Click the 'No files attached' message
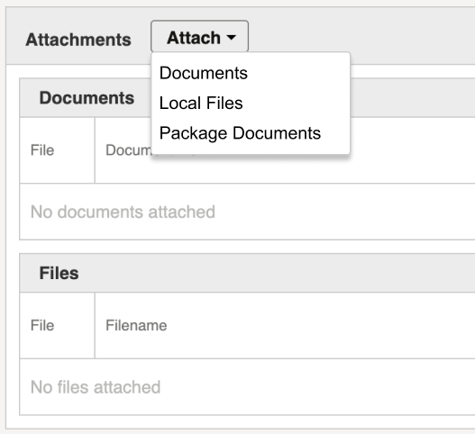This screenshot has height=434, width=475. [96, 387]
